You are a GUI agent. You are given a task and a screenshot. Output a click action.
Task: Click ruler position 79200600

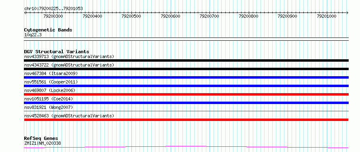(x=171, y=16)
